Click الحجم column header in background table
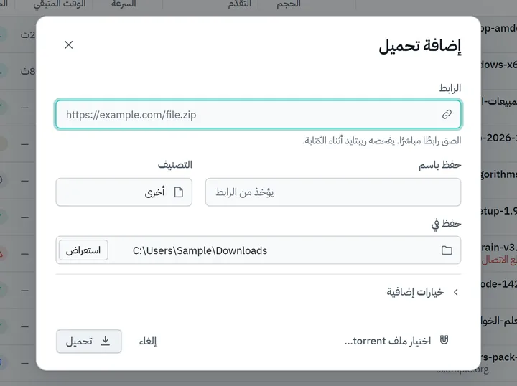The image size is (517, 386). point(289,4)
